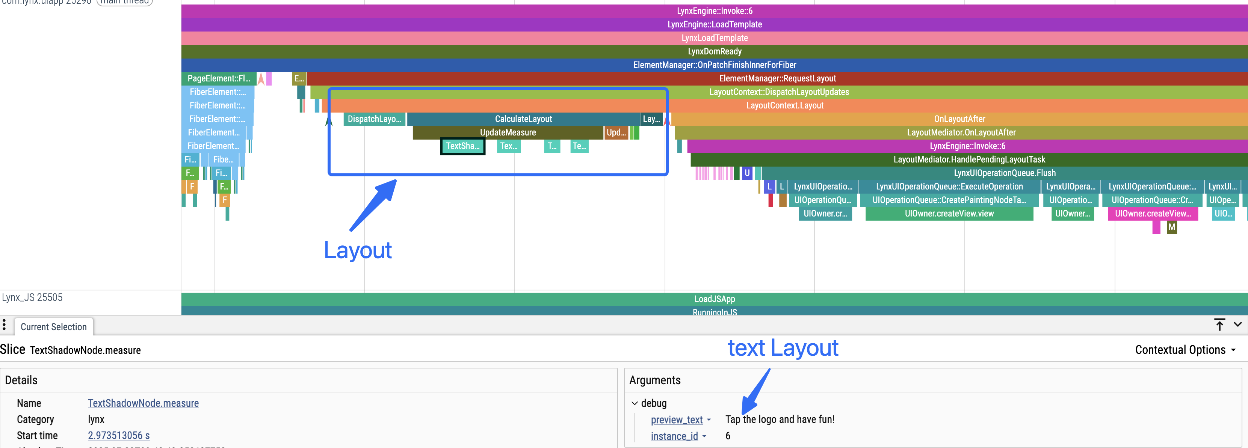Collapse the details panel with chevron
The width and height of the screenshot is (1248, 448).
(x=1238, y=325)
